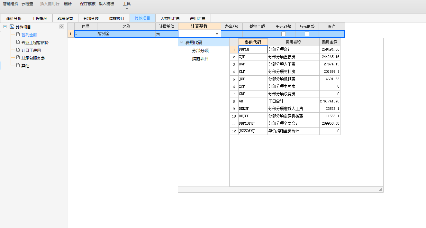This screenshot has width=426, height=228.
Task: Select the CLF fee code cell
Action: [253, 72]
